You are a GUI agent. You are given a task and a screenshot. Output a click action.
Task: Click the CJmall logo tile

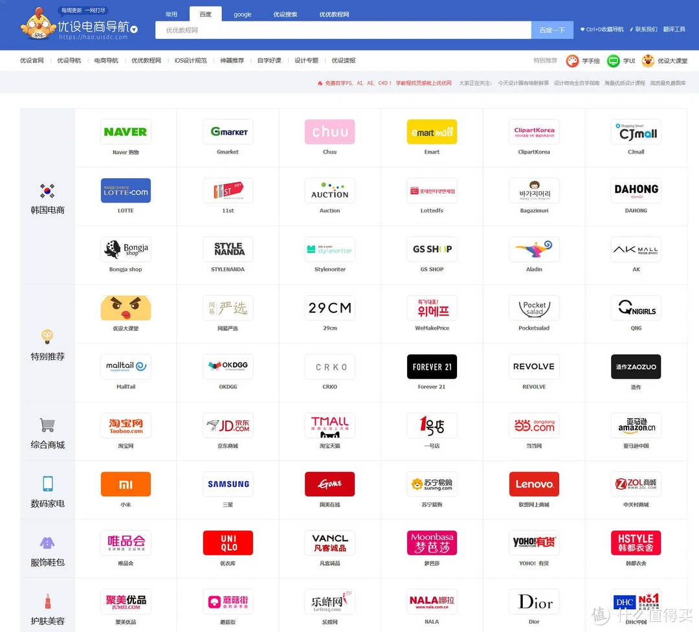click(x=636, y=131)
